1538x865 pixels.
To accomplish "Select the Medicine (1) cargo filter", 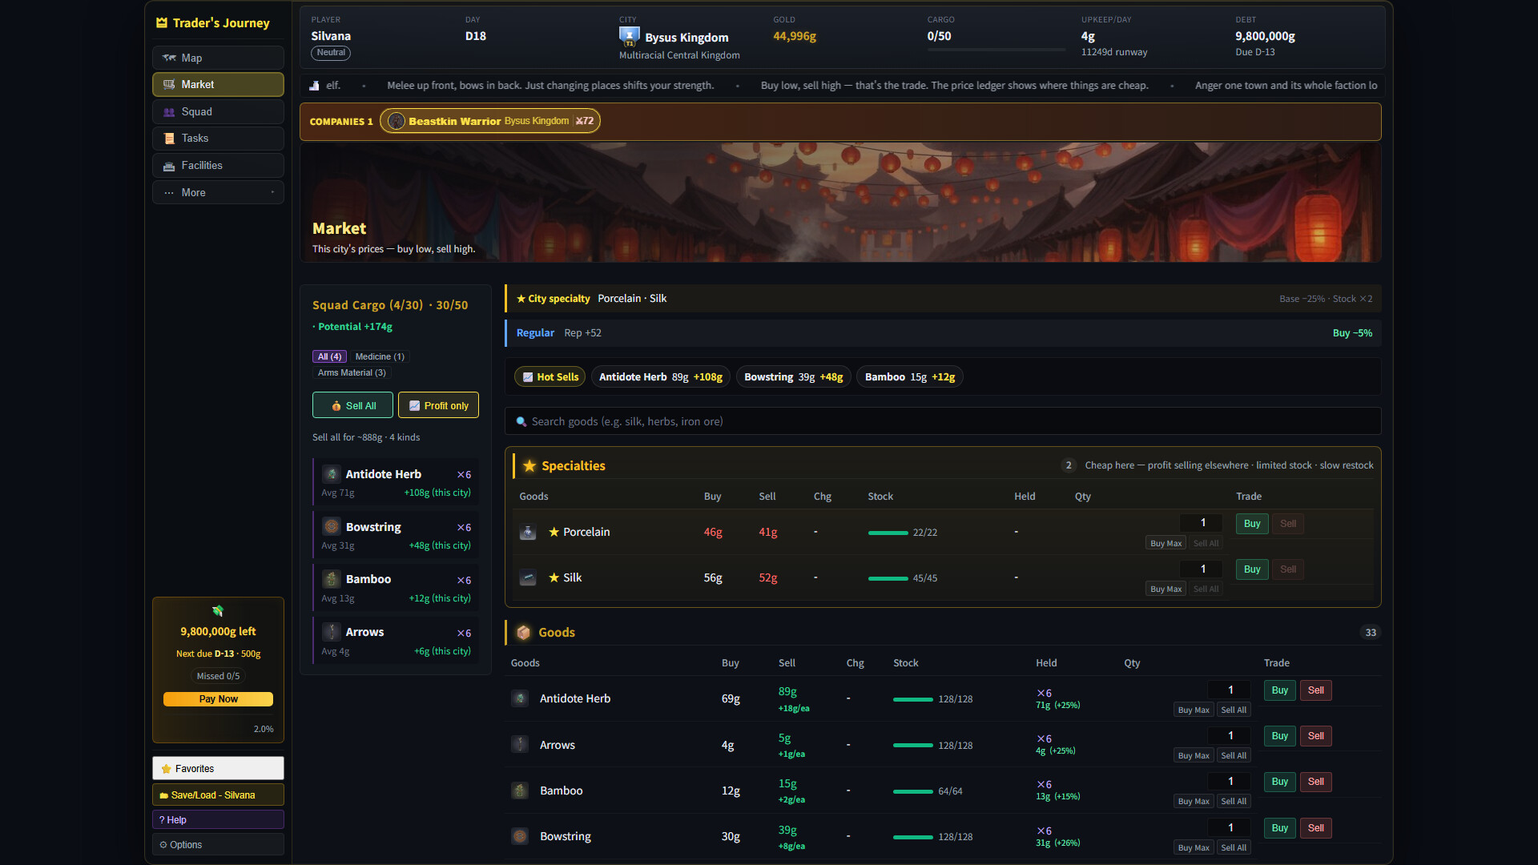I will (380, 356).
